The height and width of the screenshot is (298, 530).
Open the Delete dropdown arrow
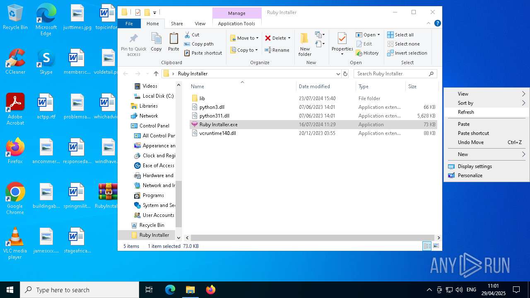click(x=289, y=38)
